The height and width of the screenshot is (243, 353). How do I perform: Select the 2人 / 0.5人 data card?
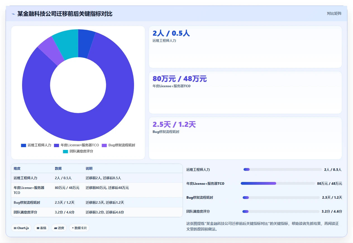[245, 47]
